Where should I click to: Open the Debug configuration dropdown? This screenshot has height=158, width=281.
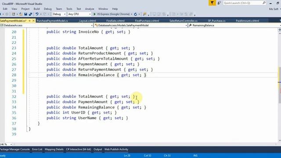(x=59, y=14)
